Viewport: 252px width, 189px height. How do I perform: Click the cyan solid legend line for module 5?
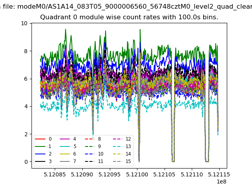(x=65, y=146)
